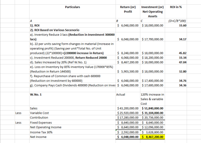The image size is (201, 143).
Task: Click investment value $18,200,000.00
Action: pyautogui.click(x=153, y=58)
